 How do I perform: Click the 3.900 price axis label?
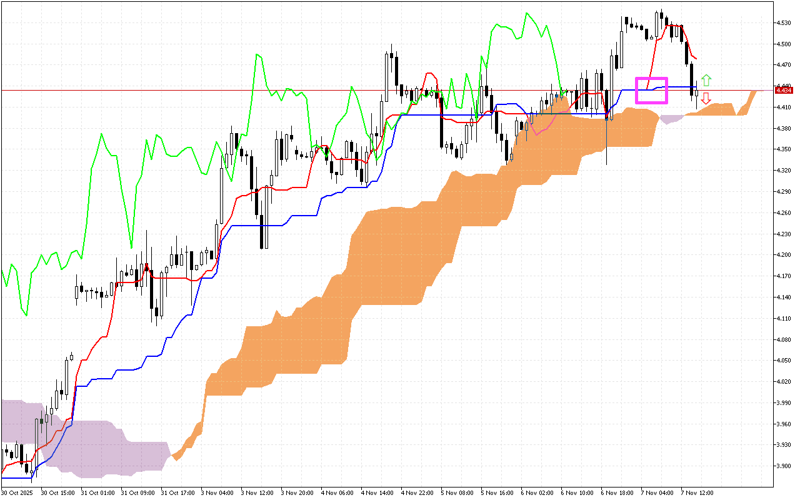tap(783, 466)
